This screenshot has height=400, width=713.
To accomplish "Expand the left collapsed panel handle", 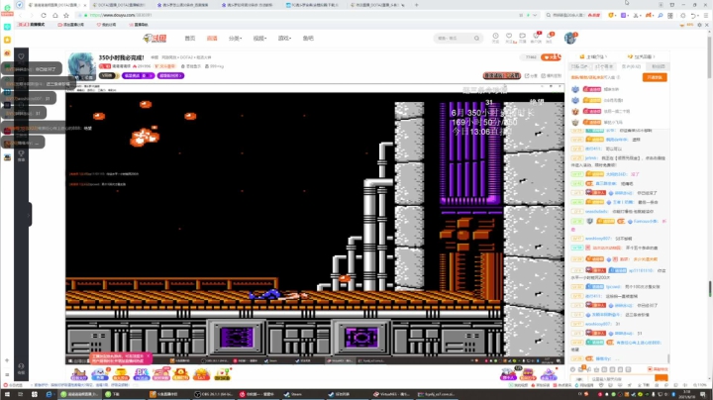I will pyautogui.click(x=29, y=215).
